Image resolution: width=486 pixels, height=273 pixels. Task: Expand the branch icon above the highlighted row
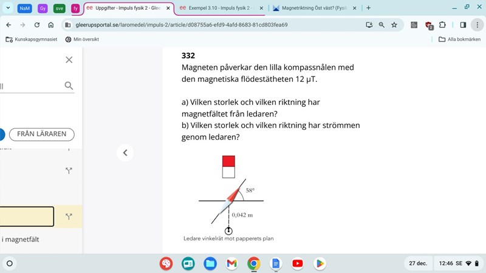(x=69, y=171)
